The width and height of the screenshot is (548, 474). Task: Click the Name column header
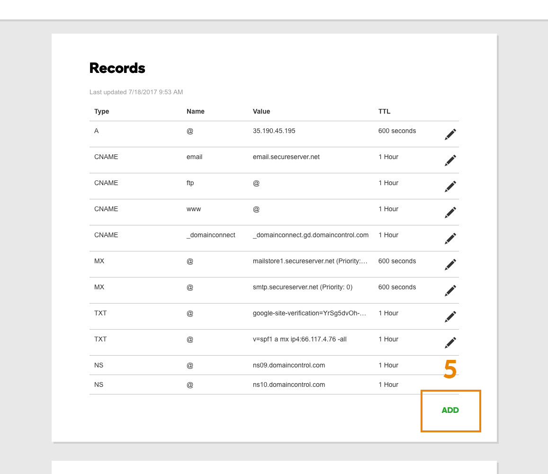[195, 111]
